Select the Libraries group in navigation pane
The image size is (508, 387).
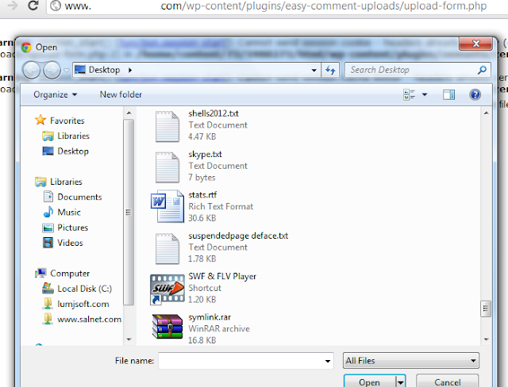tap(66, 182)
